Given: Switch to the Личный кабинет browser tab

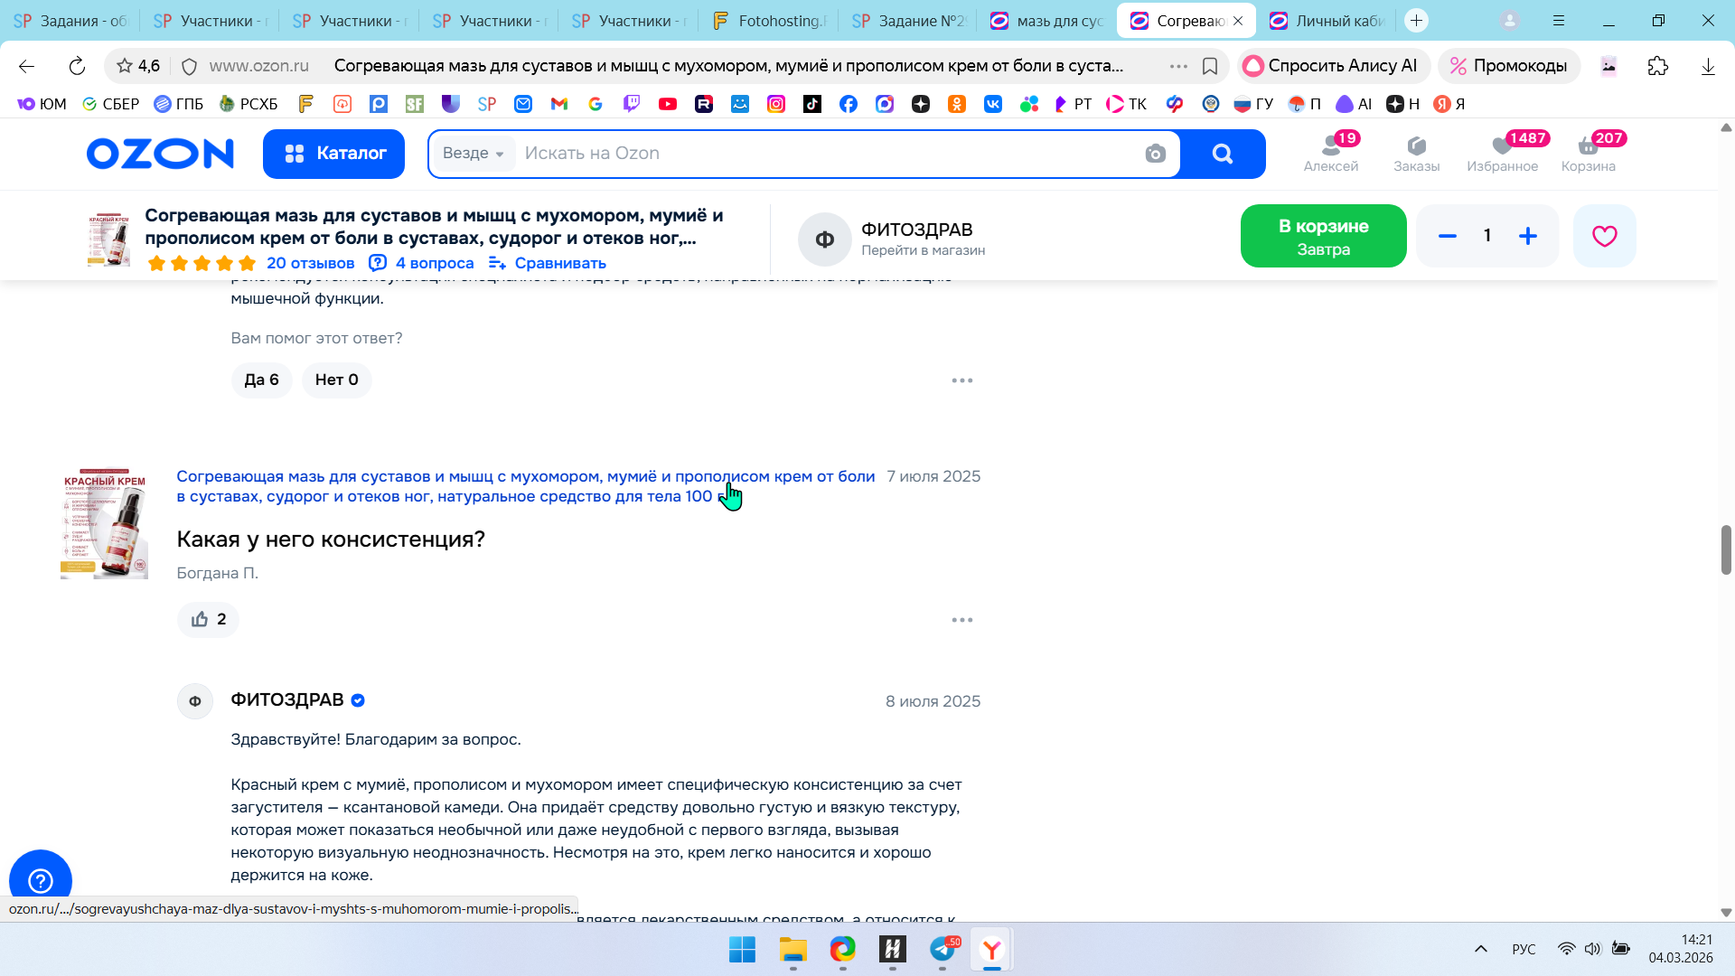Looking at the screenshot, I should pos(1328,20).
